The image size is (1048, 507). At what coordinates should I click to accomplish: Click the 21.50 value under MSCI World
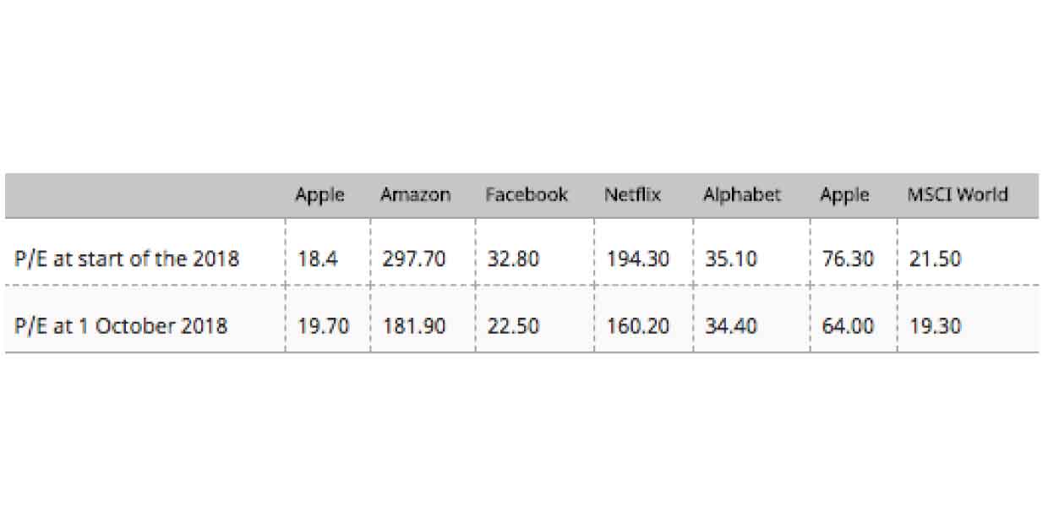point(935,259)
